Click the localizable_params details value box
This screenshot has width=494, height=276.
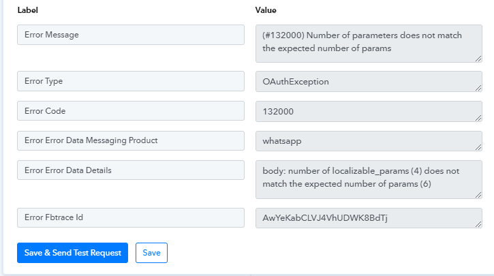(368, 179)
